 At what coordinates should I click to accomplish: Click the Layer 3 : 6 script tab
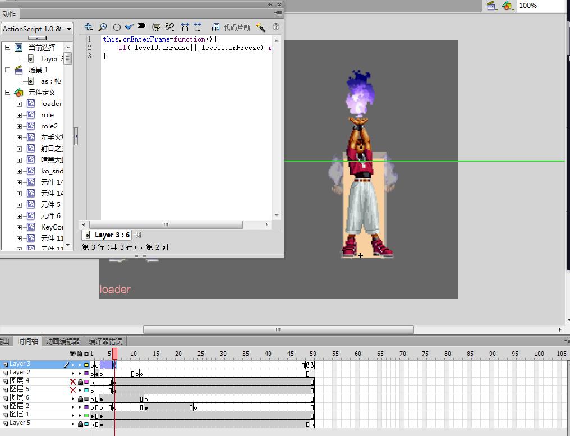click(x=111, y=235)
